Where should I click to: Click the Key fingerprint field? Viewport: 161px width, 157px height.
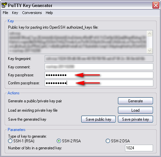[99, 59]
